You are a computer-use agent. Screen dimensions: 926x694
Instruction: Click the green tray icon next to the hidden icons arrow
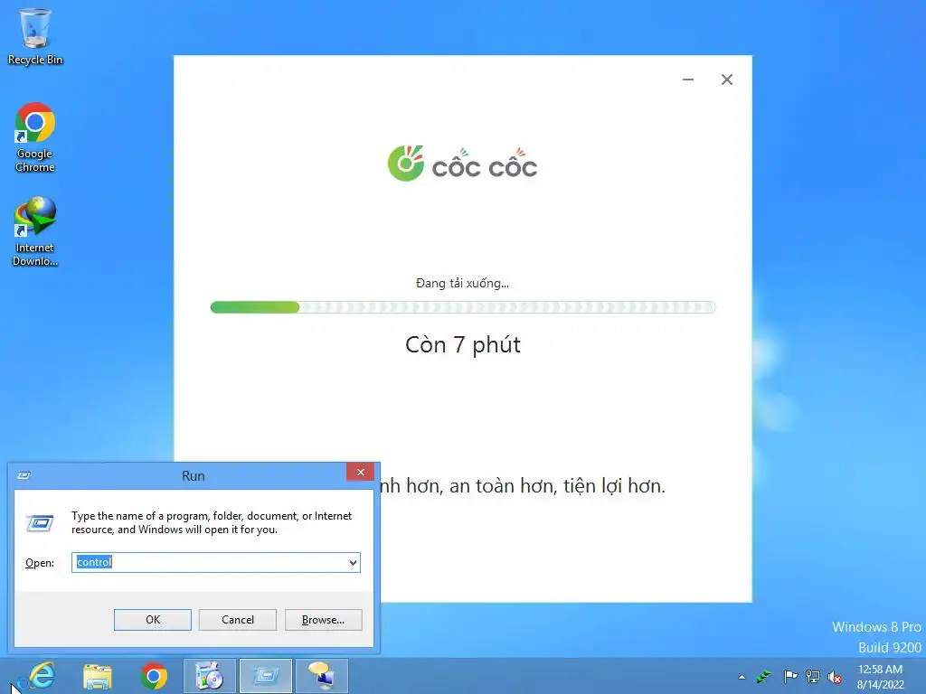[764, 676]
